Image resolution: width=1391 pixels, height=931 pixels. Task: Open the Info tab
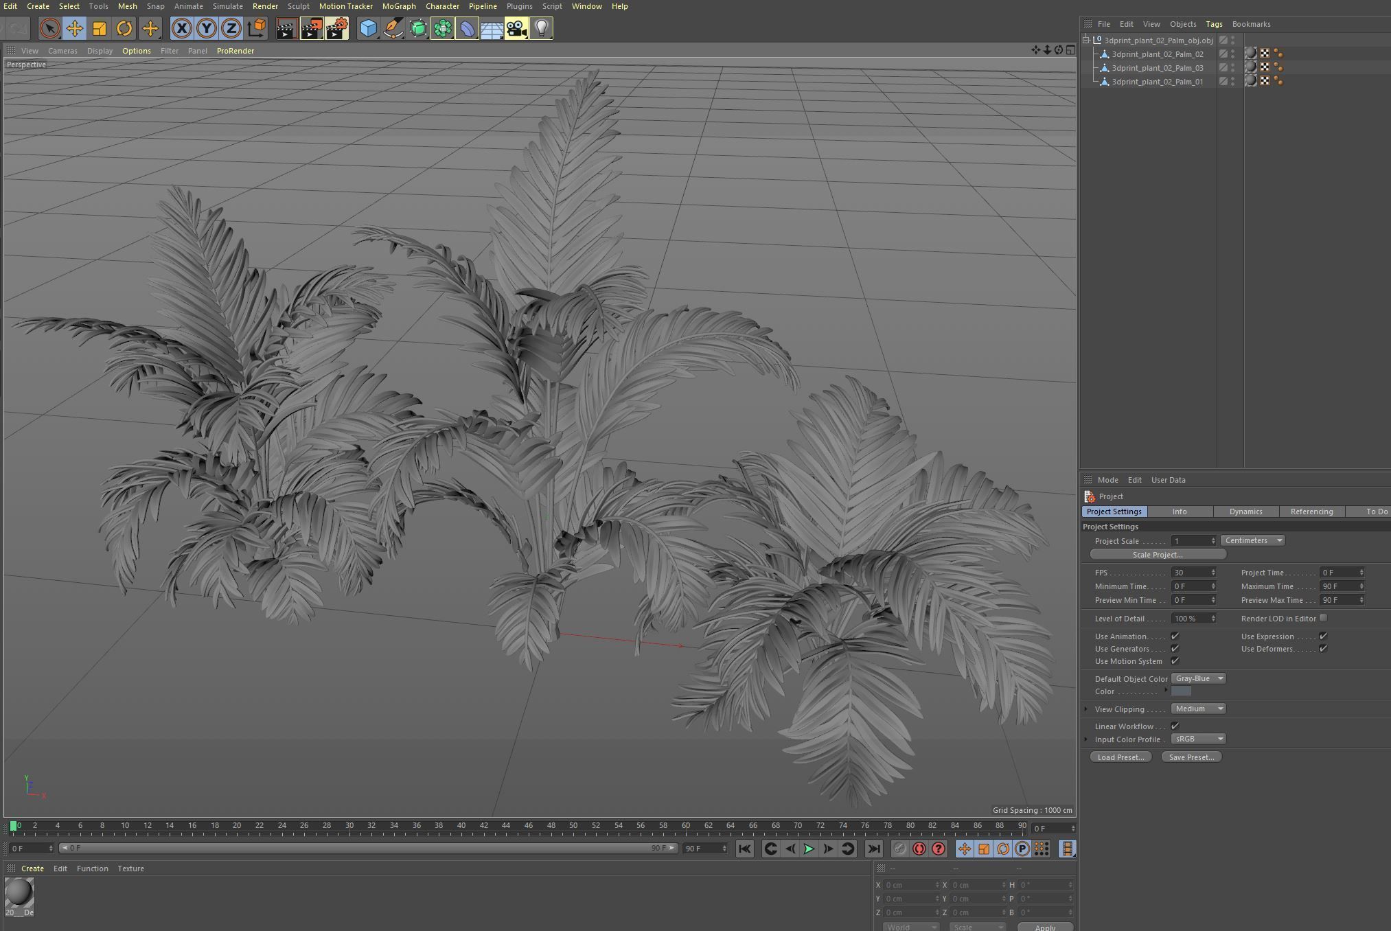(x=1180, y=512)
